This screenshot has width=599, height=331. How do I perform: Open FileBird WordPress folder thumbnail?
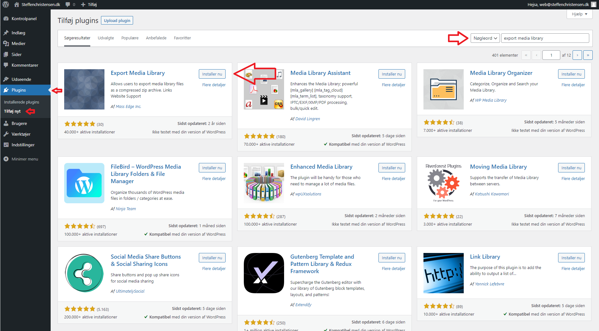click(84, 183)
